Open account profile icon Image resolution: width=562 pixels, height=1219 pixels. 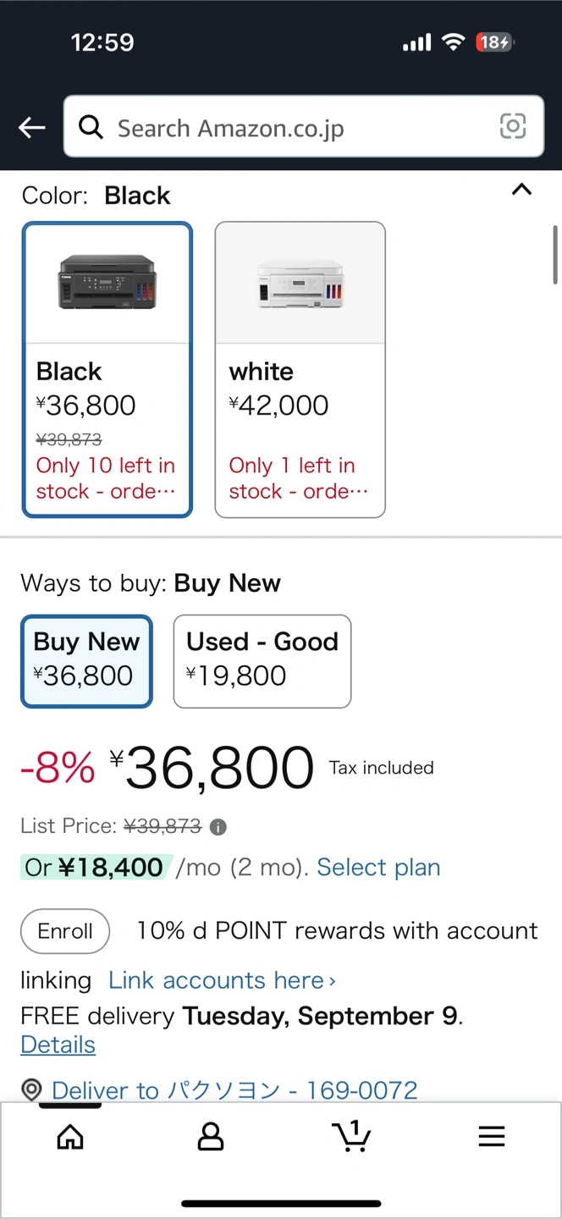[x=211, y=1137]
